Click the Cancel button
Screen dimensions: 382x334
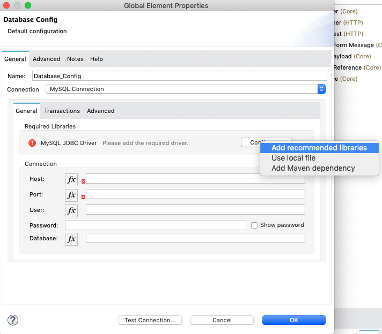click(x=222, y=320)
